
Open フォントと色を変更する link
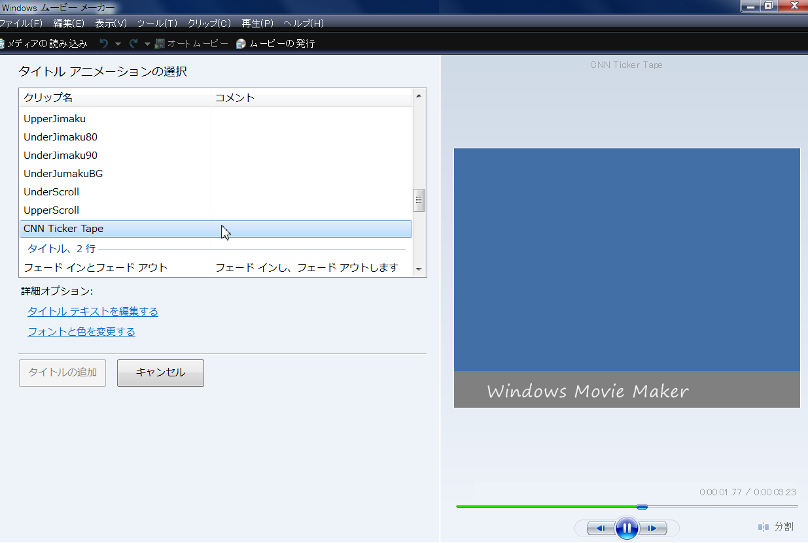coord(81,332)
